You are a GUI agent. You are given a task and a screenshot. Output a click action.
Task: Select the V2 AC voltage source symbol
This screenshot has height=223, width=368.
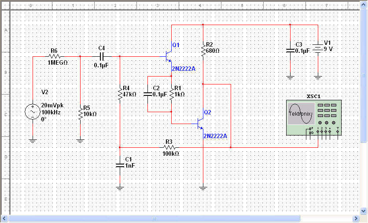point(33,112)
